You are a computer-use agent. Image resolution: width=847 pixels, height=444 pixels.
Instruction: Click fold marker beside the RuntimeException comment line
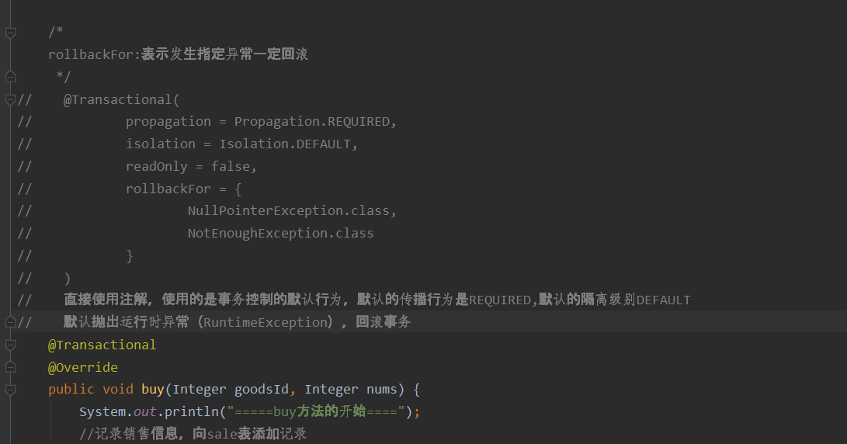click(10, 322)
